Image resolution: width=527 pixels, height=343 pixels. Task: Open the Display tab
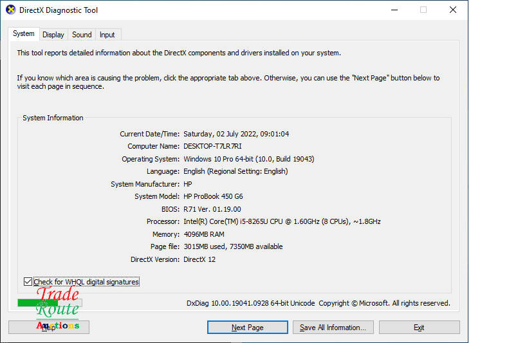click(x=53, y=35)
